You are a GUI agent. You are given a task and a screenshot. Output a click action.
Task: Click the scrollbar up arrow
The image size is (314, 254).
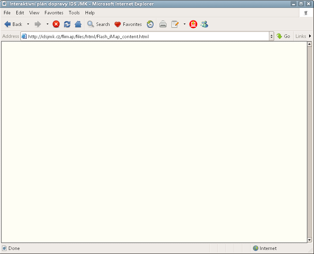click(310, 44)
